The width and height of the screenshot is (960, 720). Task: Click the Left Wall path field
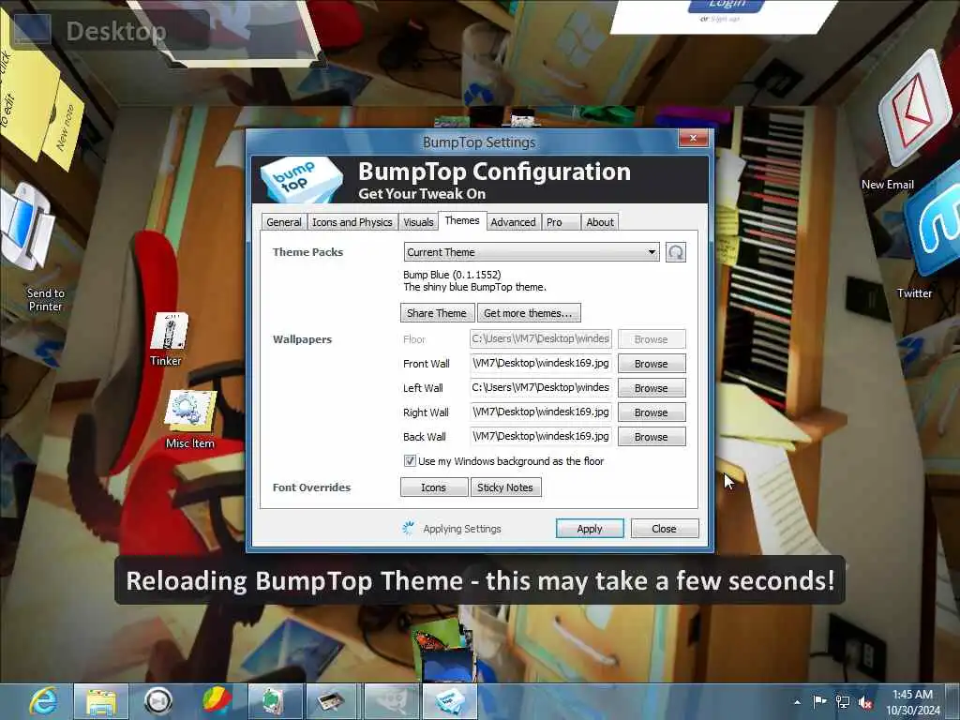point(541,387)
